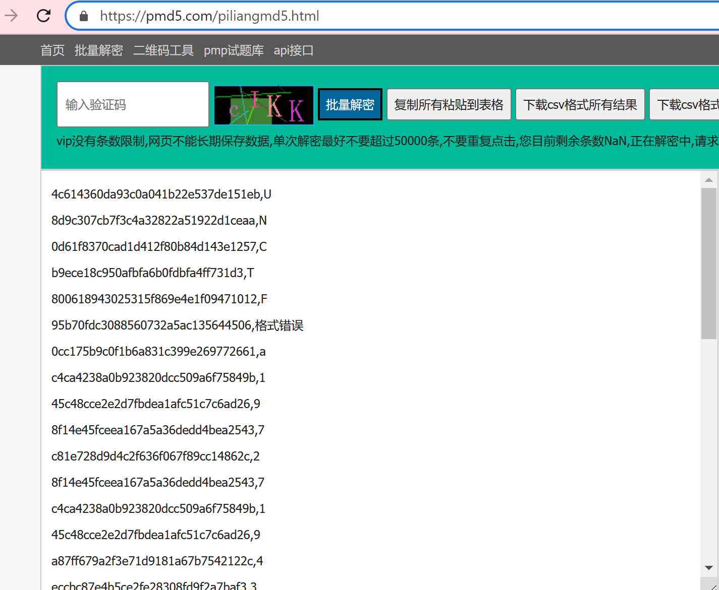Click the results scrollbar up arrow
The image size is (719, 590).
tap(708, 180)
